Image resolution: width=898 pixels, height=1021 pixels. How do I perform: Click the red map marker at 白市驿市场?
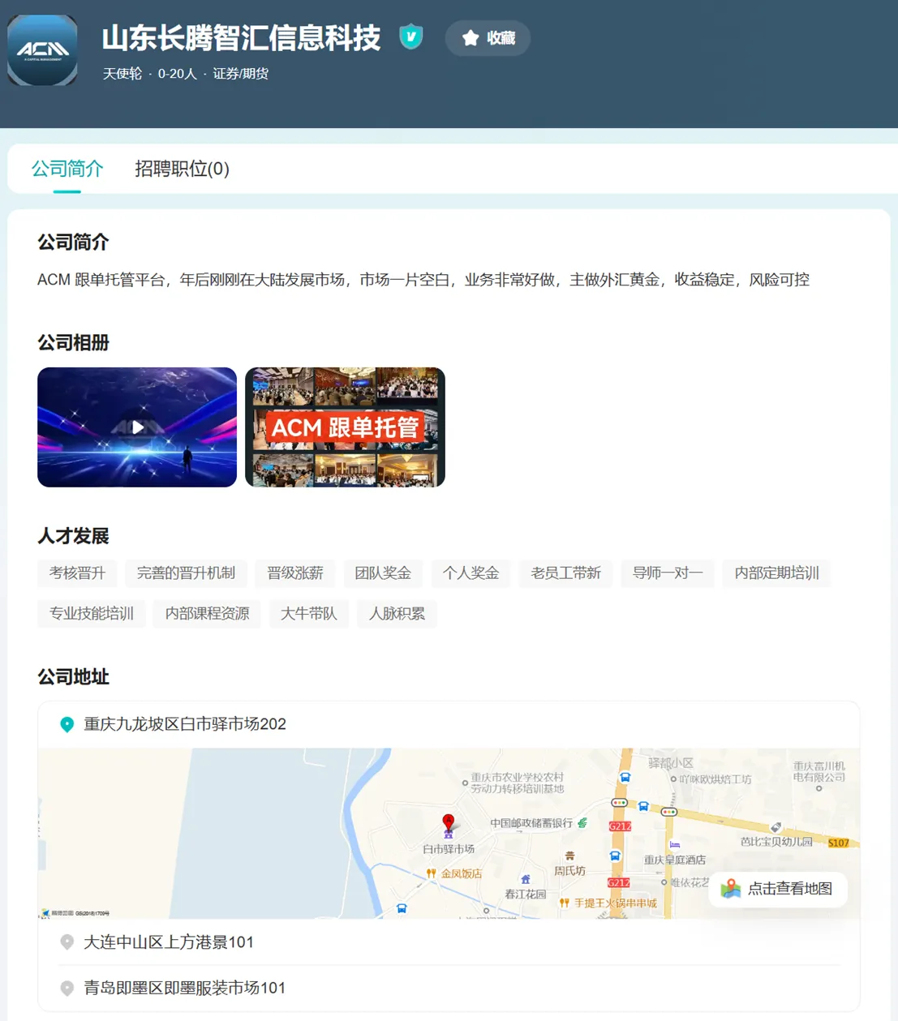click(x=449, y=824)
